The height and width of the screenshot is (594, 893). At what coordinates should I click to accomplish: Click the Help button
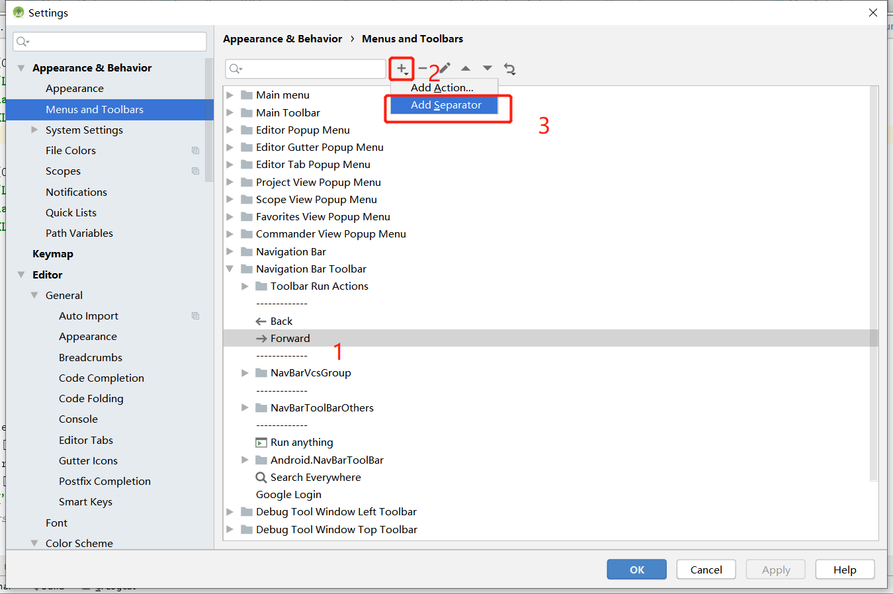click(845, 569)
